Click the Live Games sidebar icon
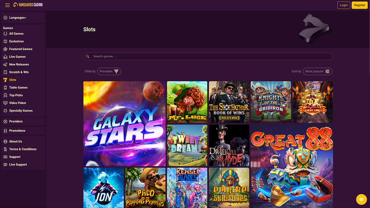 point(5,57)
